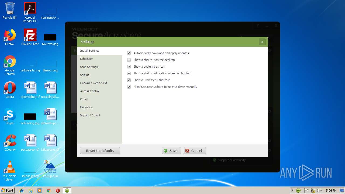
Task: Open VLC media player desktop icon
Action: click(10, 171)
